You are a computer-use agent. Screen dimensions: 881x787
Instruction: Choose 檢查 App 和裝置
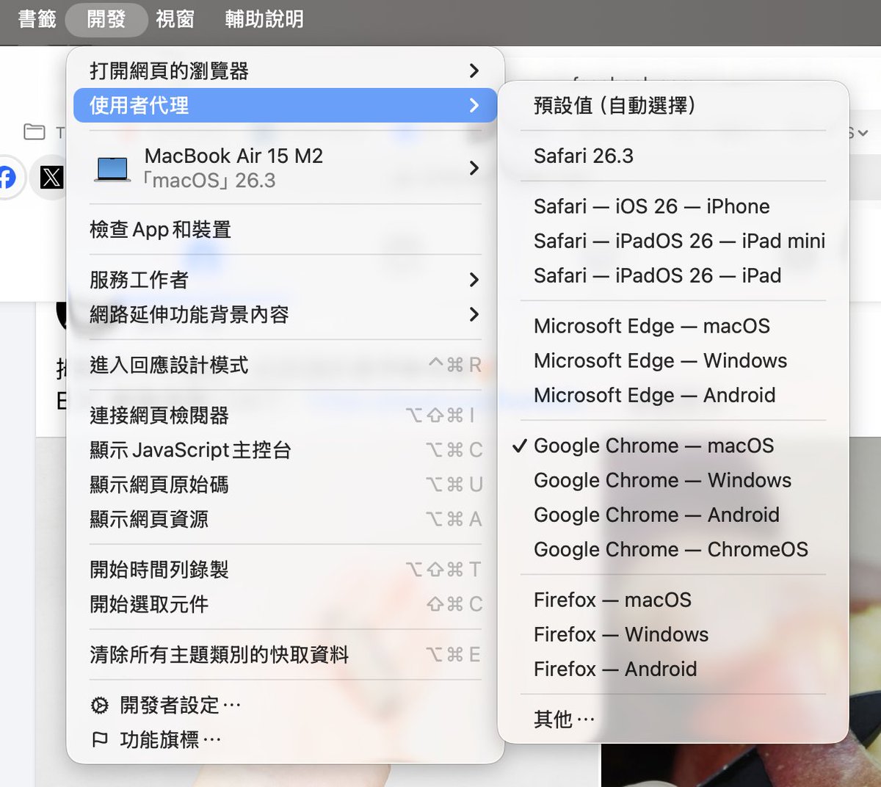click(286, 230)
